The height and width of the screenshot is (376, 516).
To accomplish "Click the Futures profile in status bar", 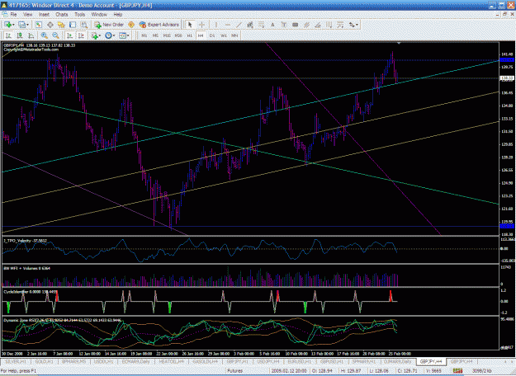I will point(234,371).
